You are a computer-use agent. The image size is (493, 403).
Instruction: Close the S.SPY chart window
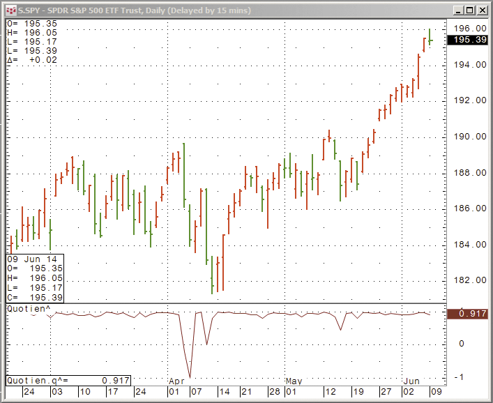click(x=481, y=10)
